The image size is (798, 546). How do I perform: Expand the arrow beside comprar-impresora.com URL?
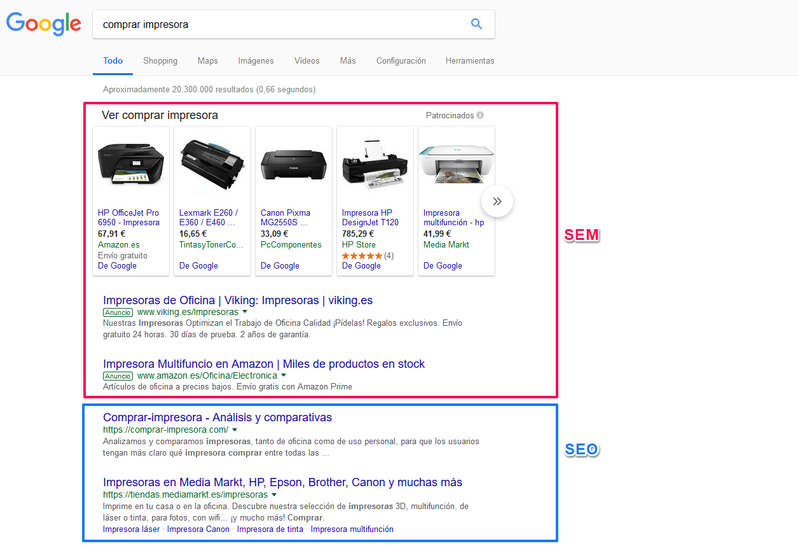234,430
